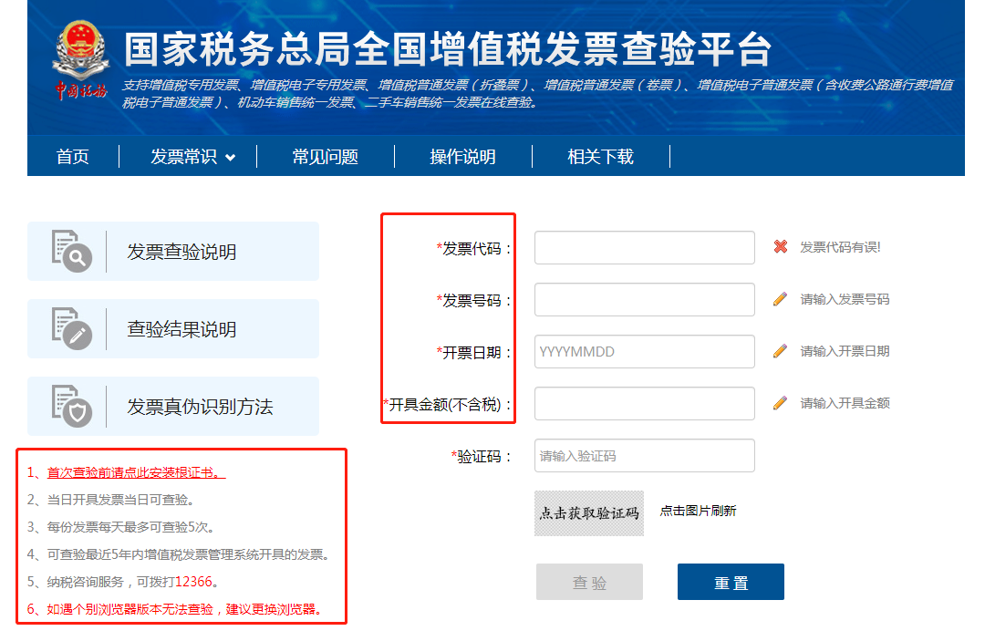
Task: Click the pencil icon beside 请输入开票日期
Action: point(780,351)
